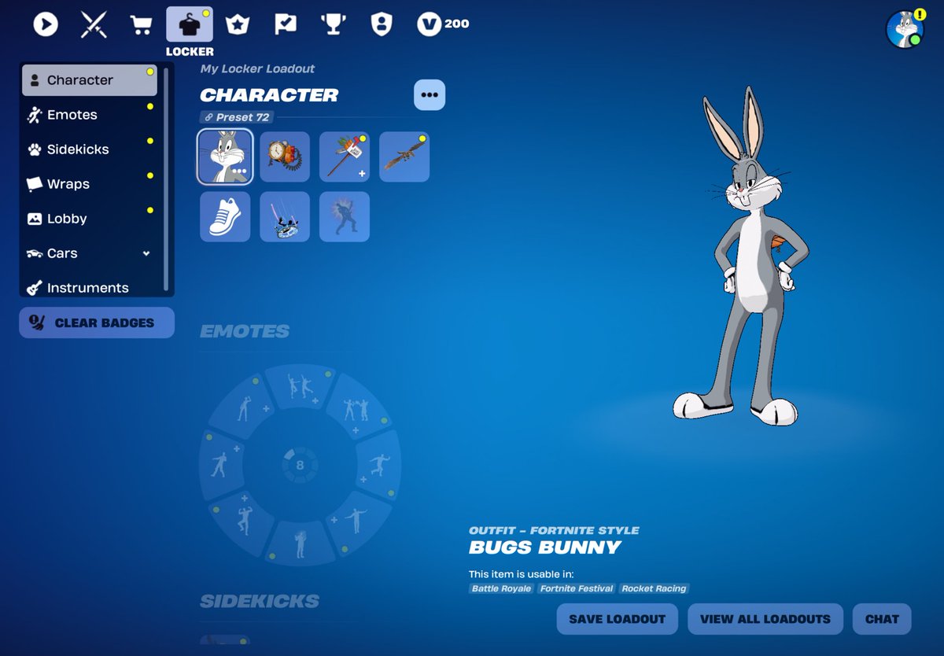Click the bottom emote wheel slot
Image resolution: width=944 pixels, height=656 pixels.
click(300, 542)
